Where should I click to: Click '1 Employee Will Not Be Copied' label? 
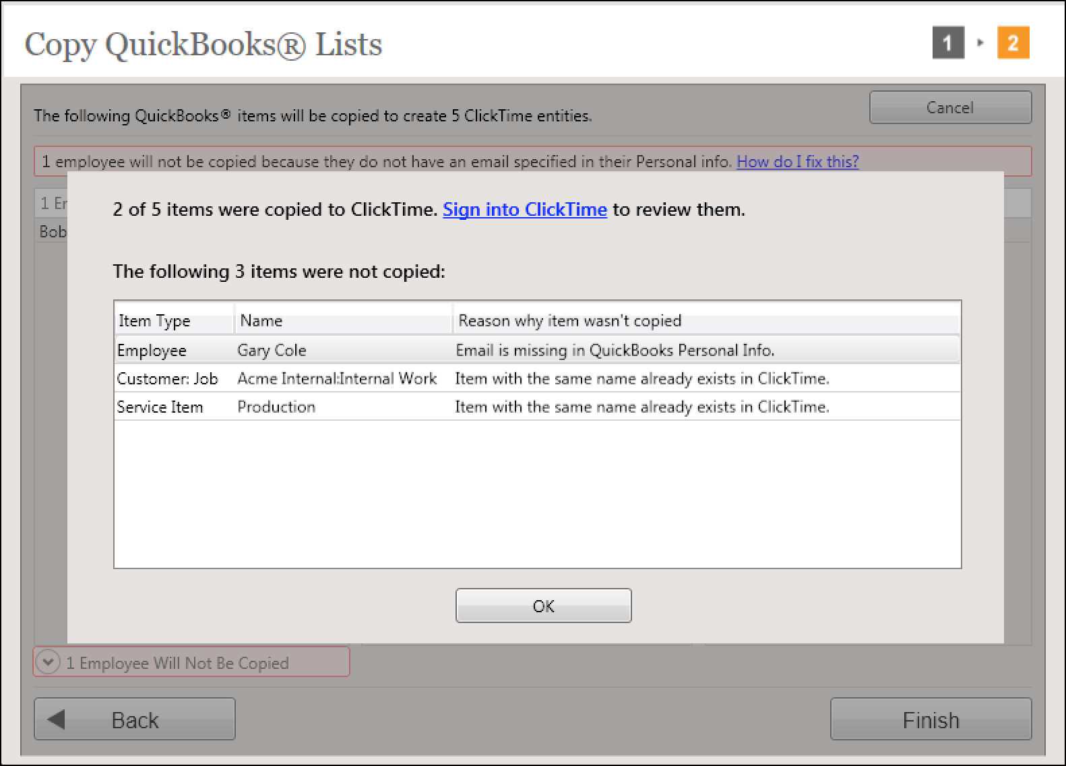coord(177,664)
